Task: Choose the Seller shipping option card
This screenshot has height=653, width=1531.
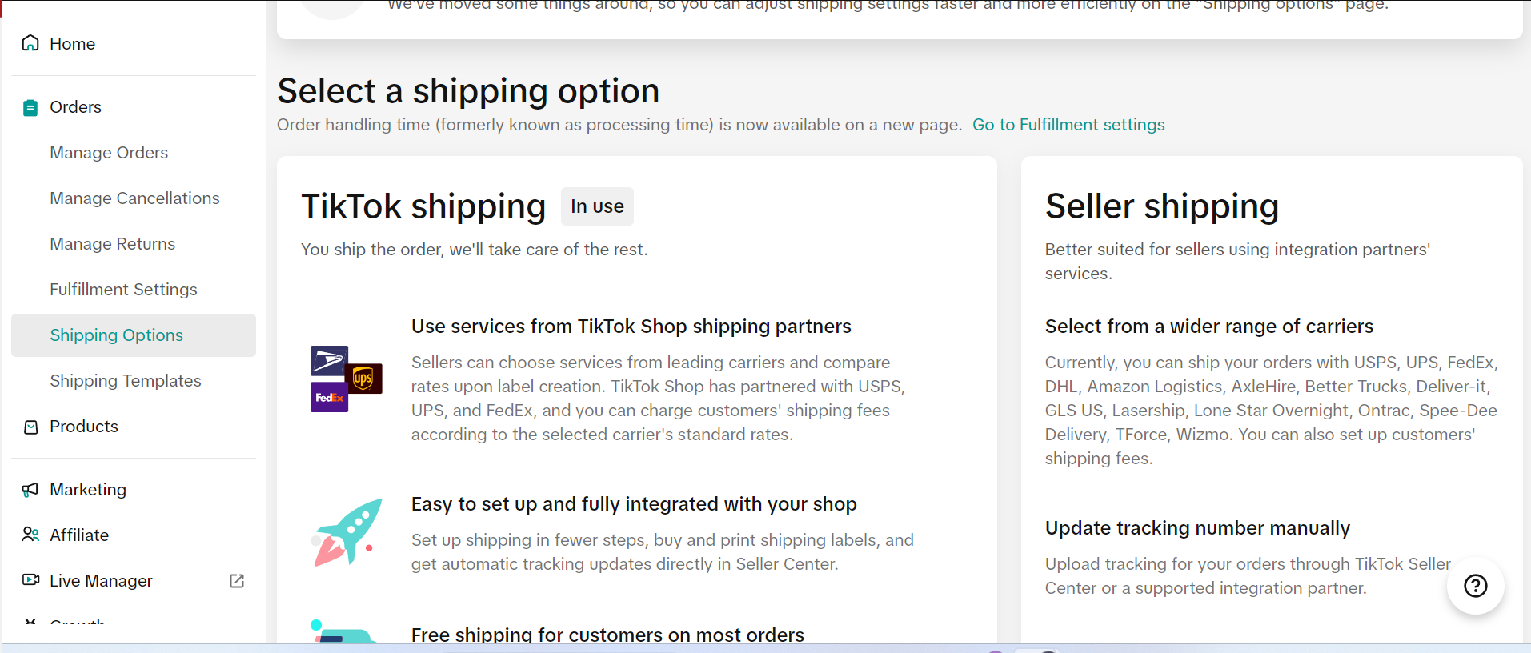Action: point(1272,399)
